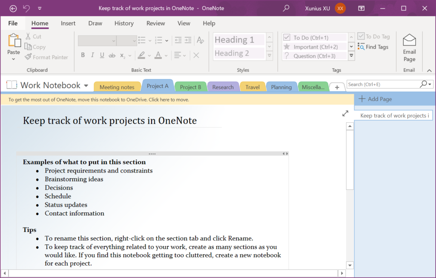Click the Format Painter button
Viewport: 436px width, 278px height.
46,57
